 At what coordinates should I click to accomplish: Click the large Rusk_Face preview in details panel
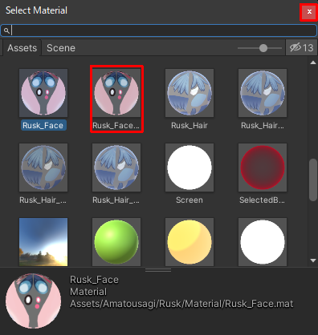[34, 301]
